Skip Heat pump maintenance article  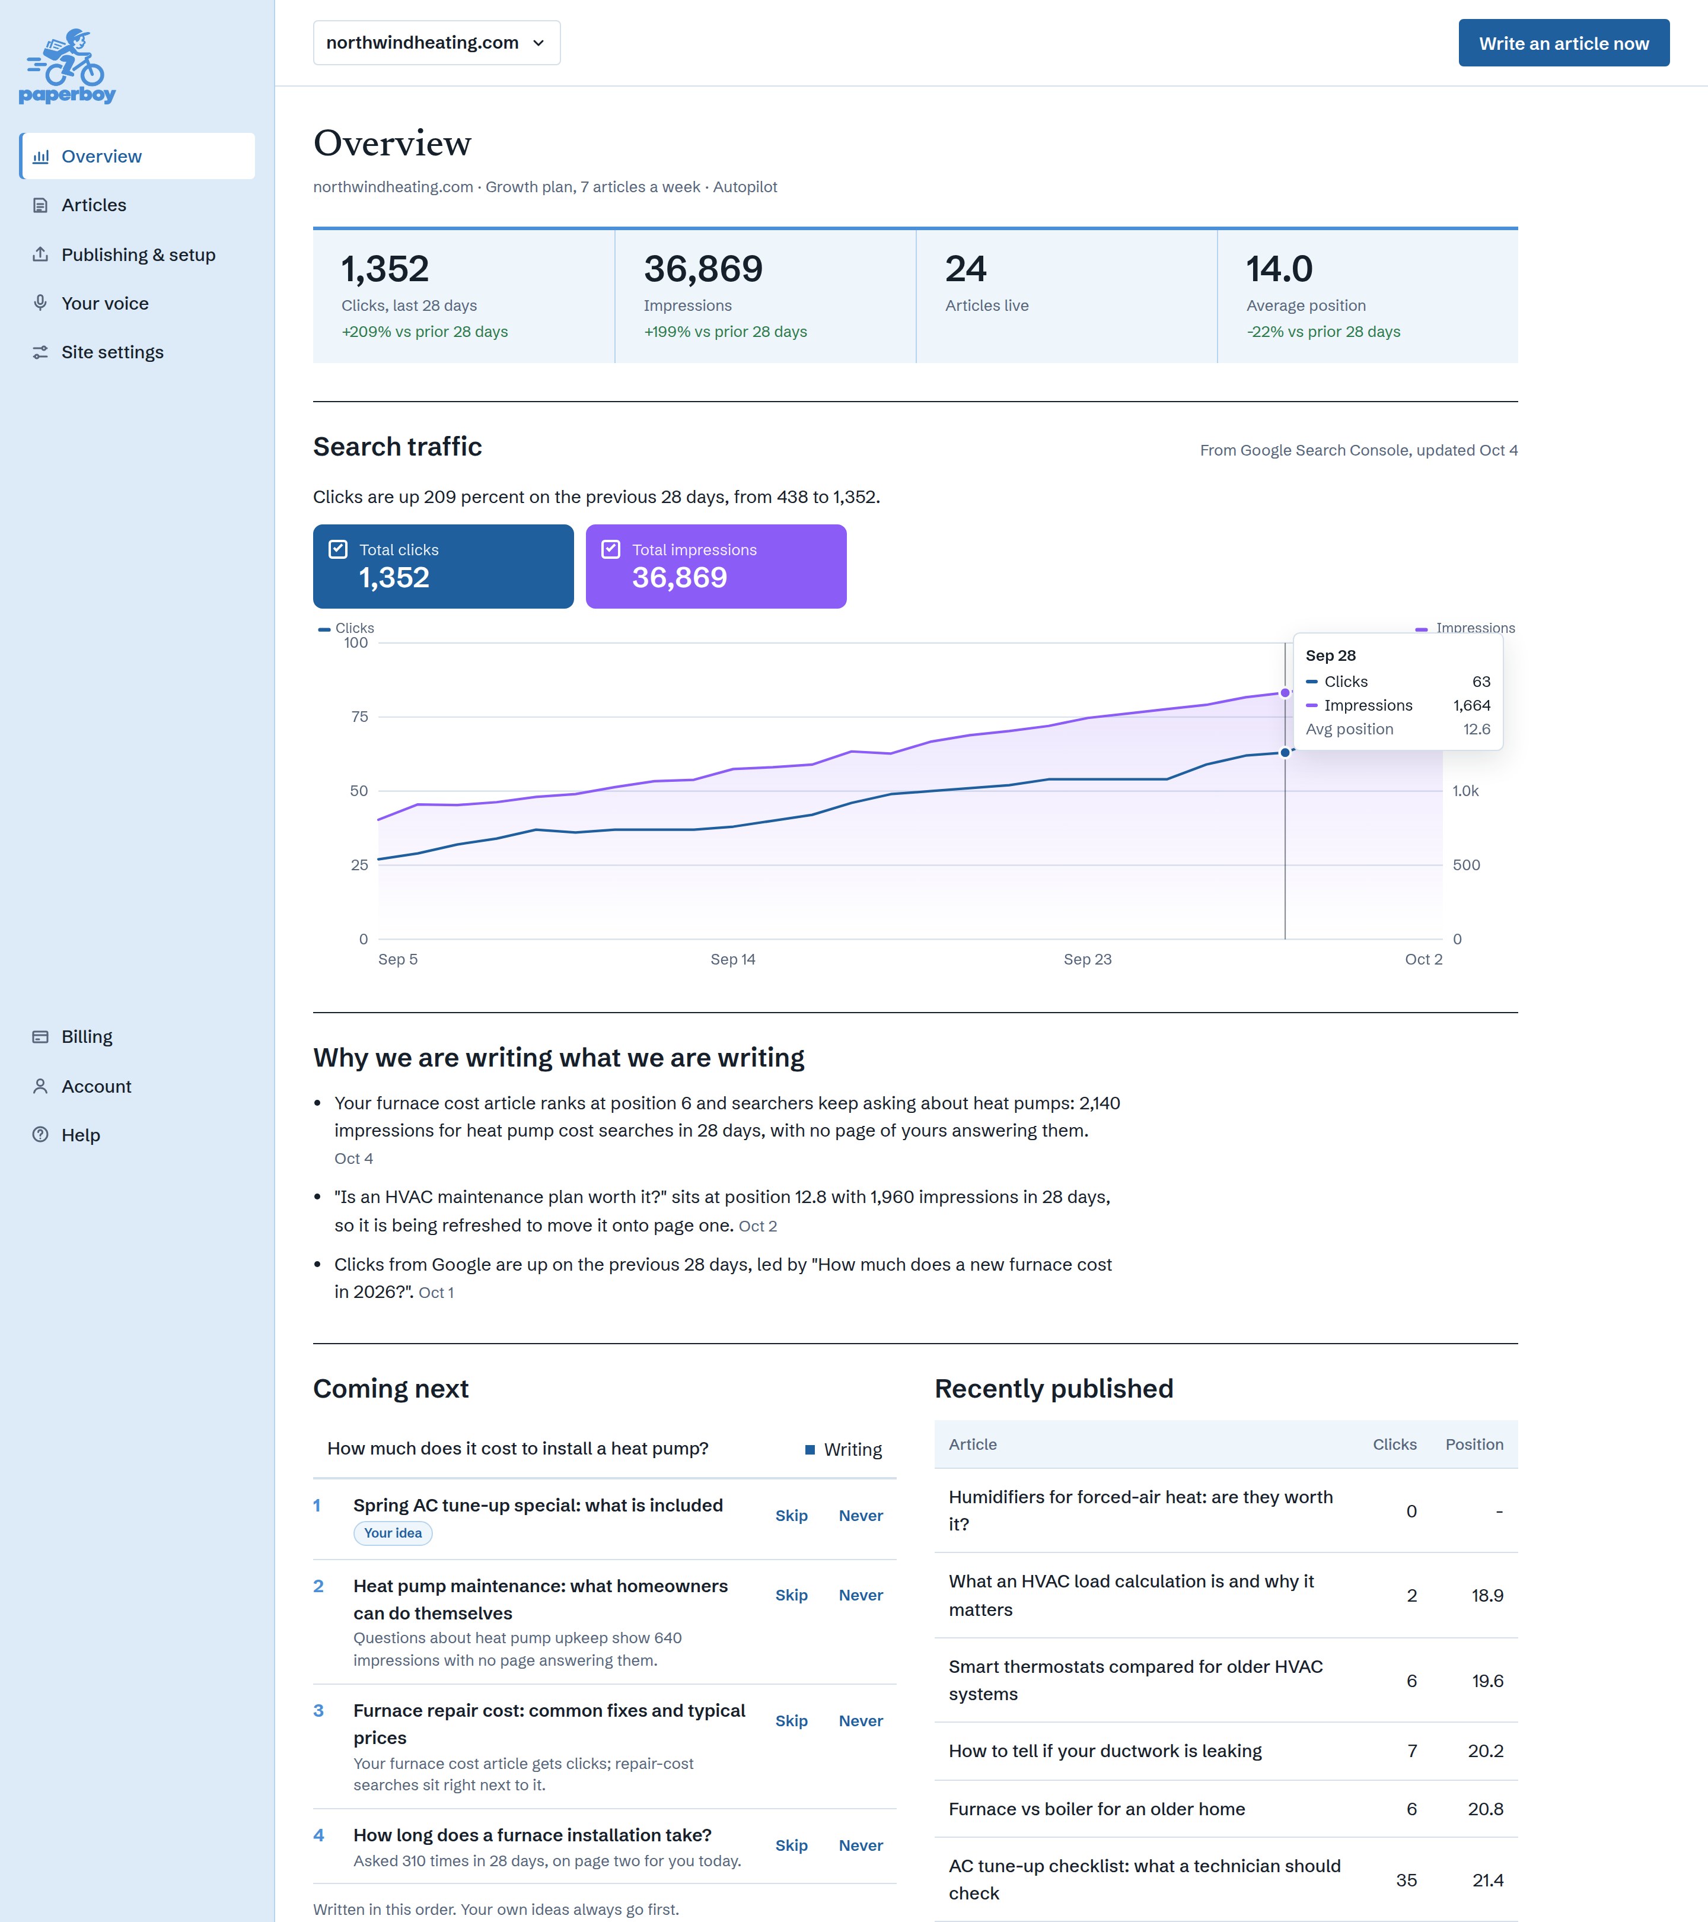pyautogui.click(x=792, y=1595)
